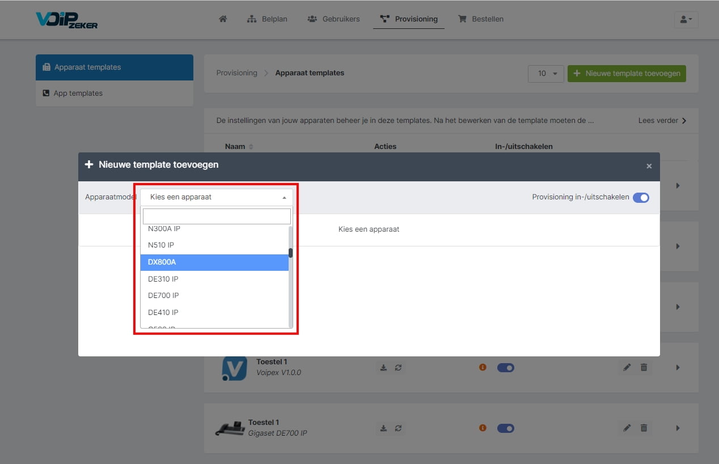Click the device list scrollbar thumb

tap(291, 253)
